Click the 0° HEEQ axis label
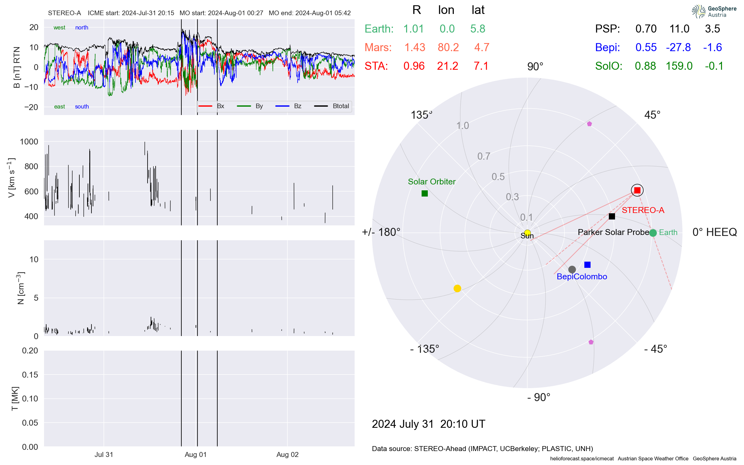This screenshot has height=465, width=744. (x=714, y=232)
